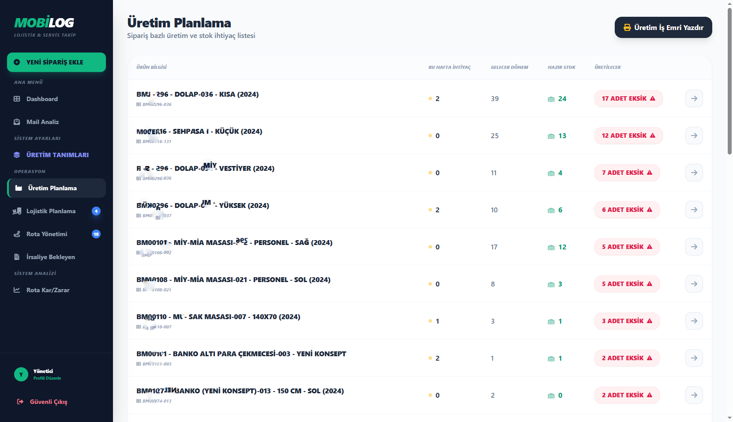Click the Güvenli Çıkış logout icon
The image size is (733, 422).
pyautogui.click(x=20, y=402)
